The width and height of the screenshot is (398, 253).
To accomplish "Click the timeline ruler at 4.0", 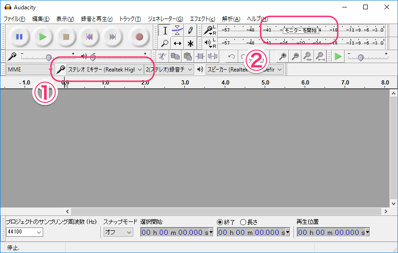I will click(x=225, y=83).
